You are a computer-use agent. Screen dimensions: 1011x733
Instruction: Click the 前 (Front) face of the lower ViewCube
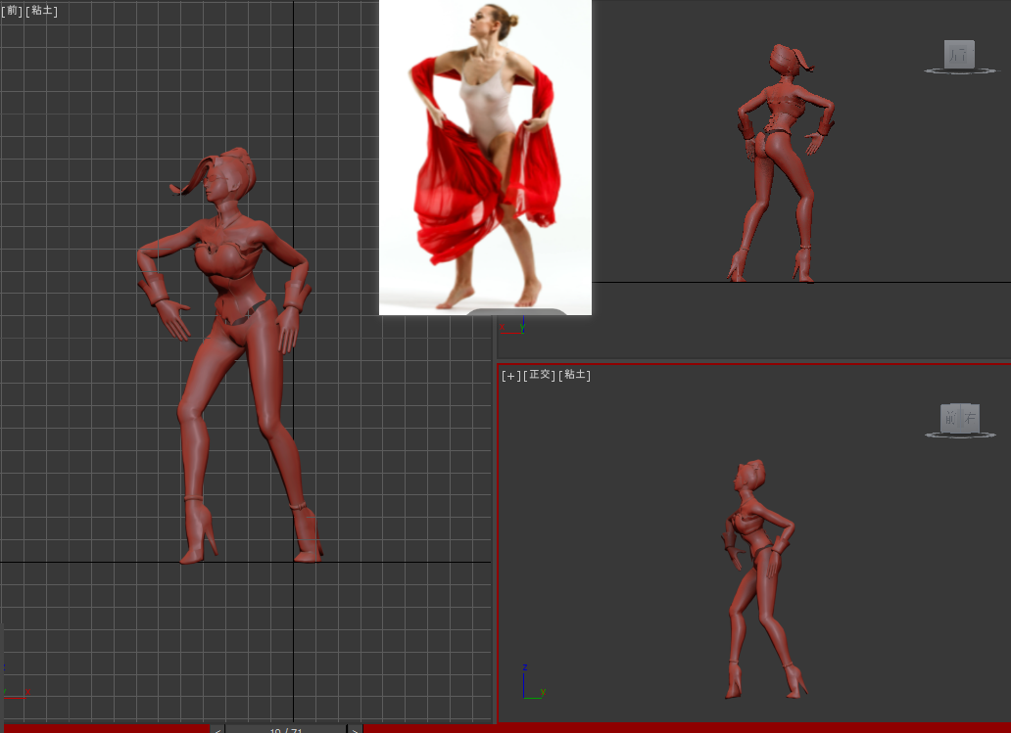tap(949, 418)
